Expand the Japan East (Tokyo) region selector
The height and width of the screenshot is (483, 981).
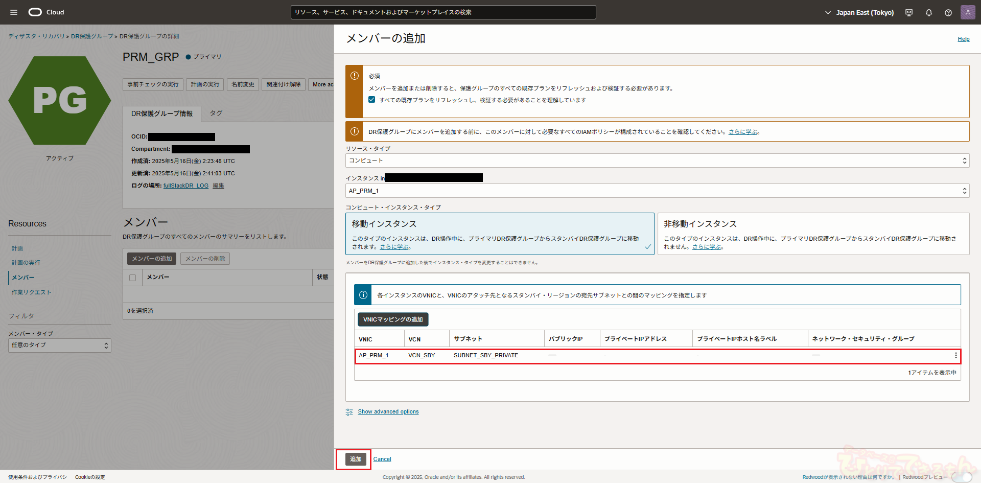point(859,13)
